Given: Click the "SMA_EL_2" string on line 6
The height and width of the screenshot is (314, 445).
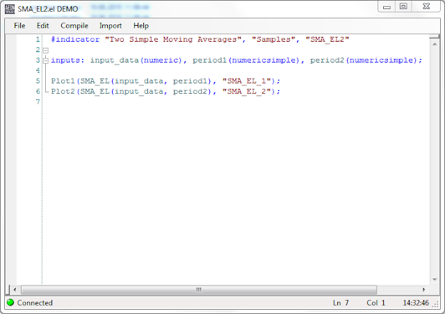Looking at the screenshot, I should tap(247, 92).
